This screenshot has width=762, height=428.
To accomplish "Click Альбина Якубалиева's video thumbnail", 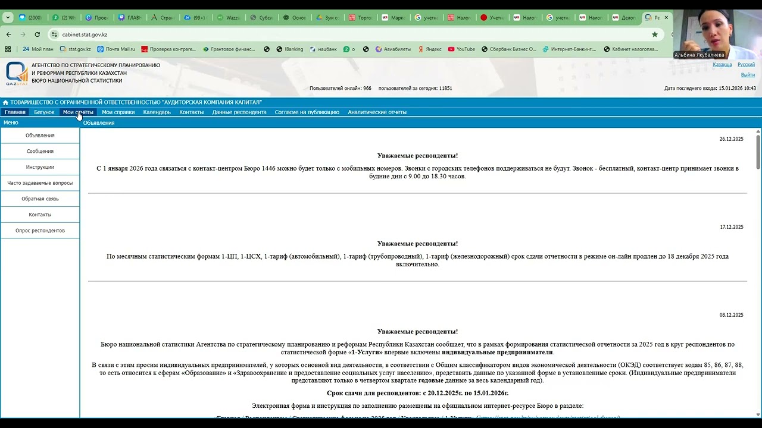I will click(x=717, y=34).
